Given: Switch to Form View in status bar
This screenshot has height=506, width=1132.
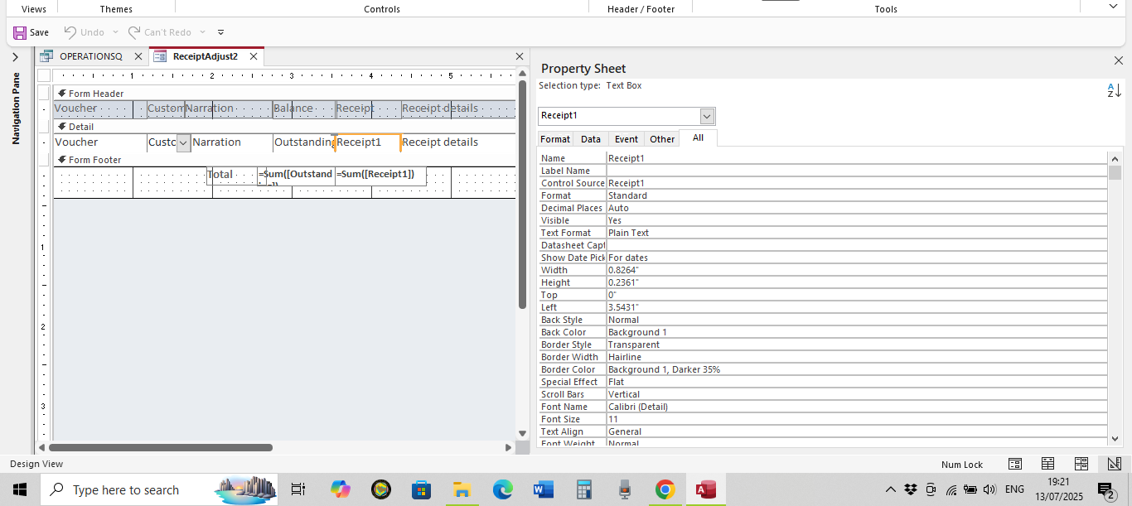Looking at the screenshot, I should click(1014, 464).
